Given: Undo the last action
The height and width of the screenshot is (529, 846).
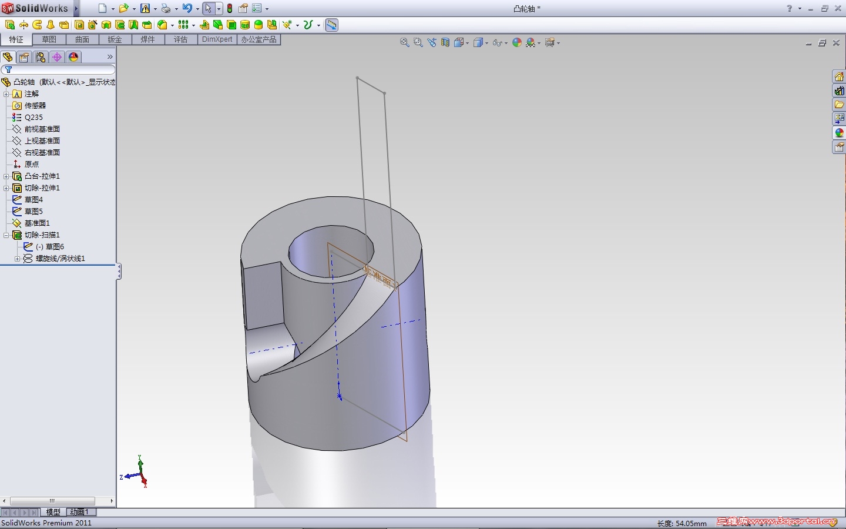Looking at the screenshot, I should pos(187,8).
